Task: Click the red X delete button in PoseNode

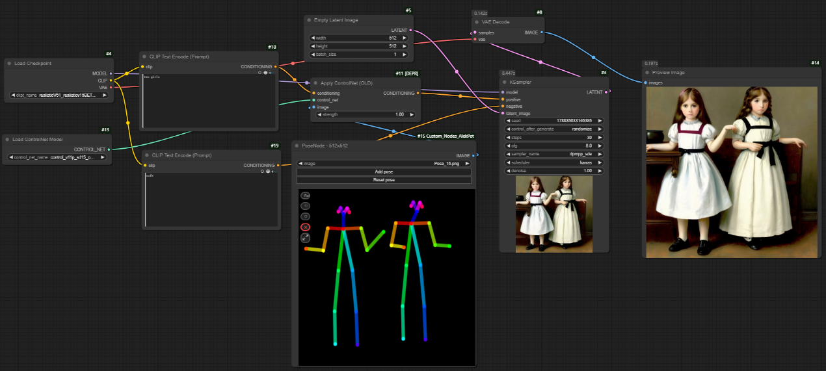Action: pyautogui.click(x=306, y=227)
